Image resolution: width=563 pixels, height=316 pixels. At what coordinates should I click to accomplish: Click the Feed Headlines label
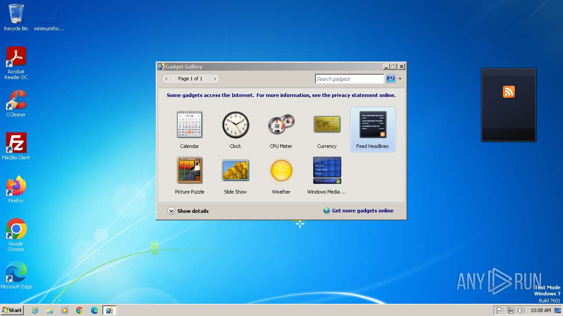click(373, 146)
